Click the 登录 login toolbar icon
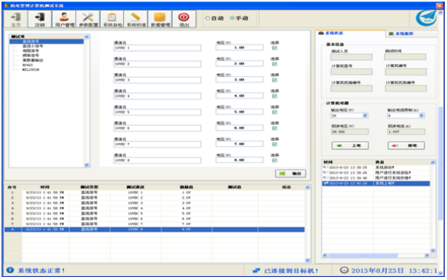 coord(16,19)
